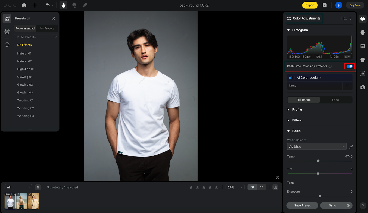This screenshot has width=368, height=213.
Task: Open the Color Adjustments palette icon
Action: coord(363,18)
